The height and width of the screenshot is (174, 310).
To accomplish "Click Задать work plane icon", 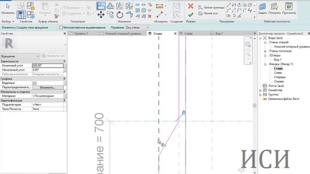I will pyautogui.click(x=263, y=9).
